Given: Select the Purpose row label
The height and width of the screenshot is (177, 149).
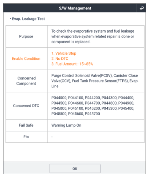Looking at the screenshot, I should (x=26, y=36).
